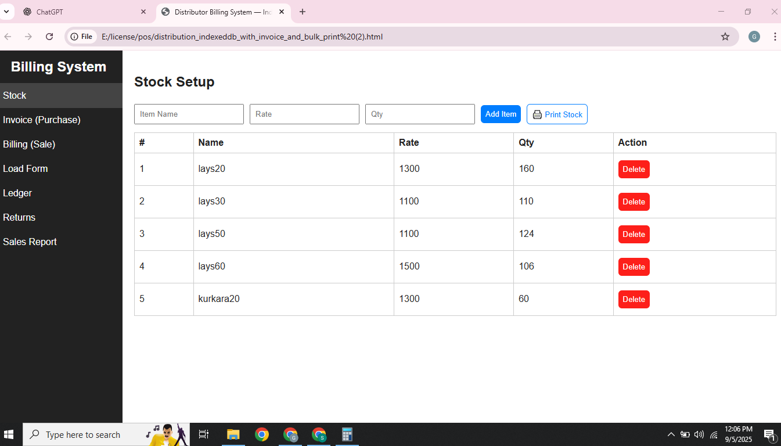The width and height of the screenshot is (781, 446).
Task: Click the back navigation arrow
Action: click(x=9, y=36)
